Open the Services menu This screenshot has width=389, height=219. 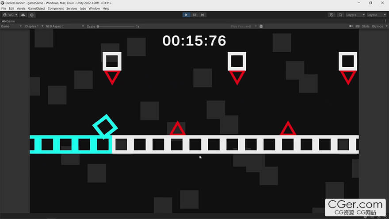point(72,8)
